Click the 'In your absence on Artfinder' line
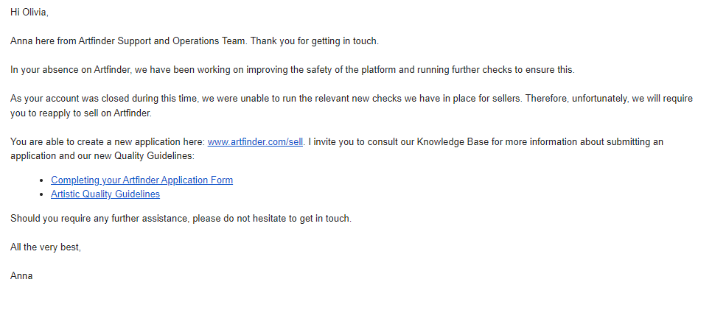The width and height of the screenshot is (712, 310). tap(293, 70)
